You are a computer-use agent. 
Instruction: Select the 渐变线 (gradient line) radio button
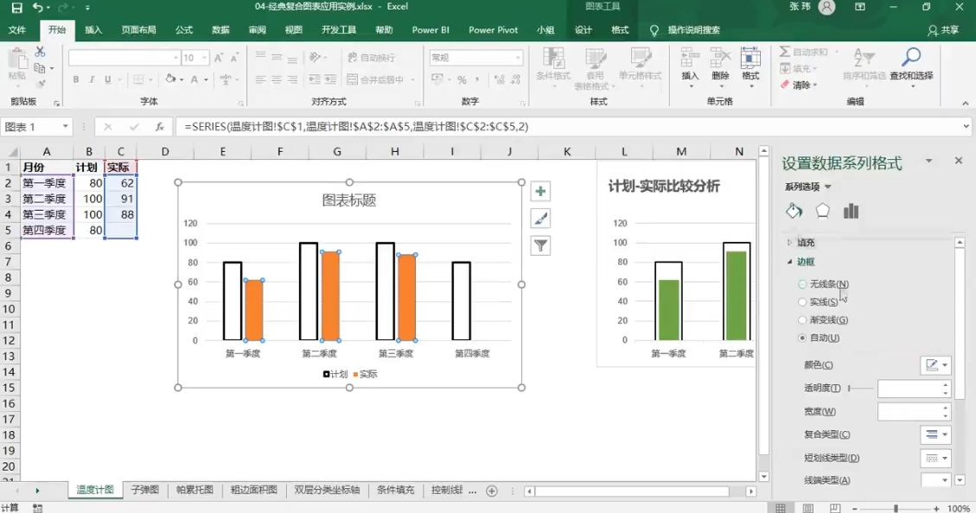point(802,320)
